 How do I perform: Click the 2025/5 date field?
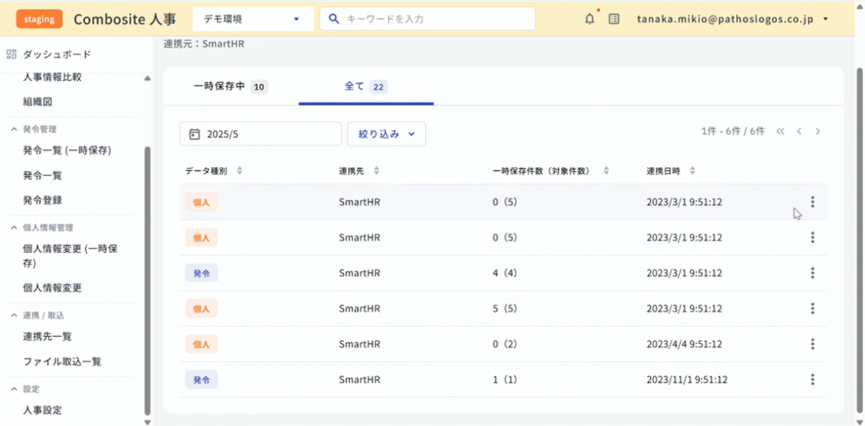click(x=261, y=134)
